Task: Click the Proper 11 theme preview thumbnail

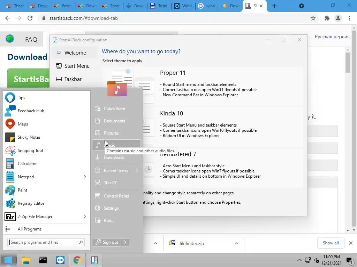Action: coord(131,86)
